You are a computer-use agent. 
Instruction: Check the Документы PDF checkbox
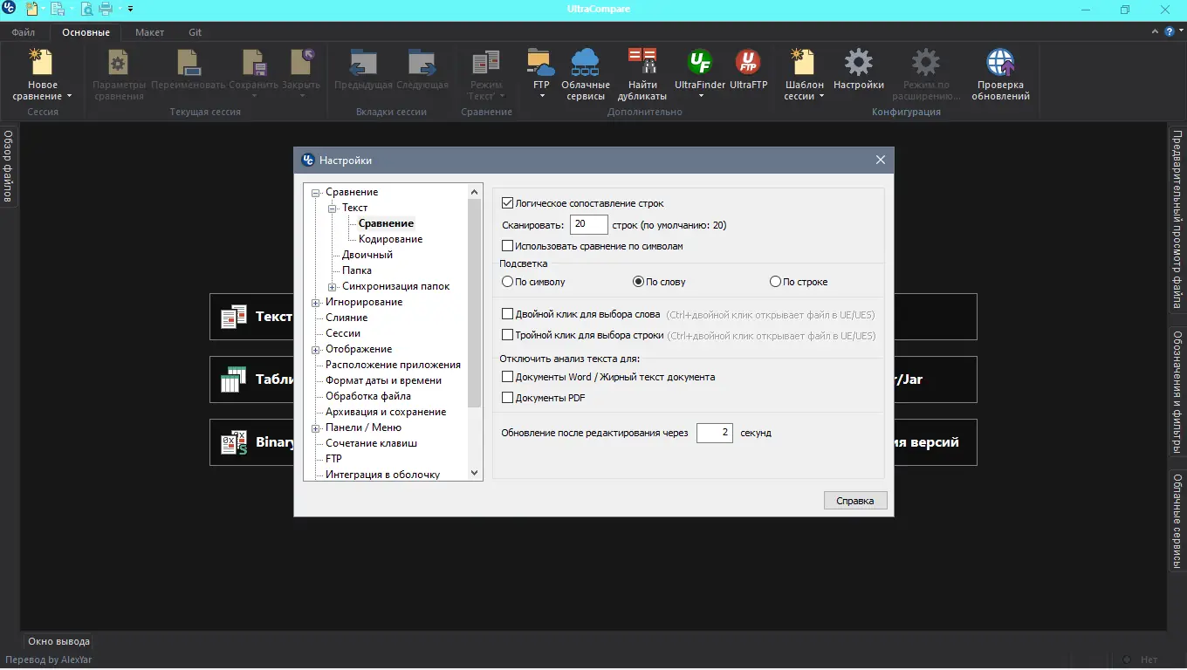(508, 398)
